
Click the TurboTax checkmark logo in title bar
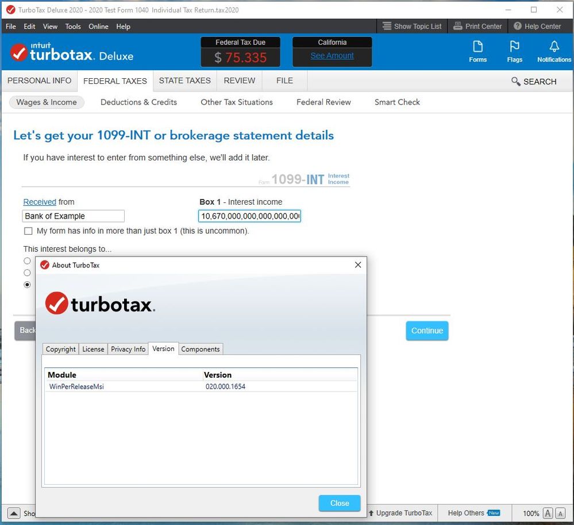[x=10, y=10]
